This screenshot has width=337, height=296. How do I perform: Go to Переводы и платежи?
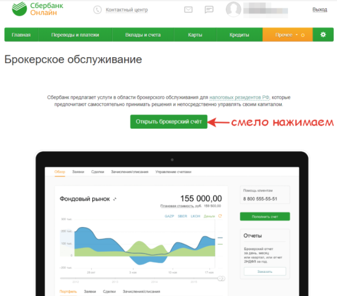tap(75, 35)
